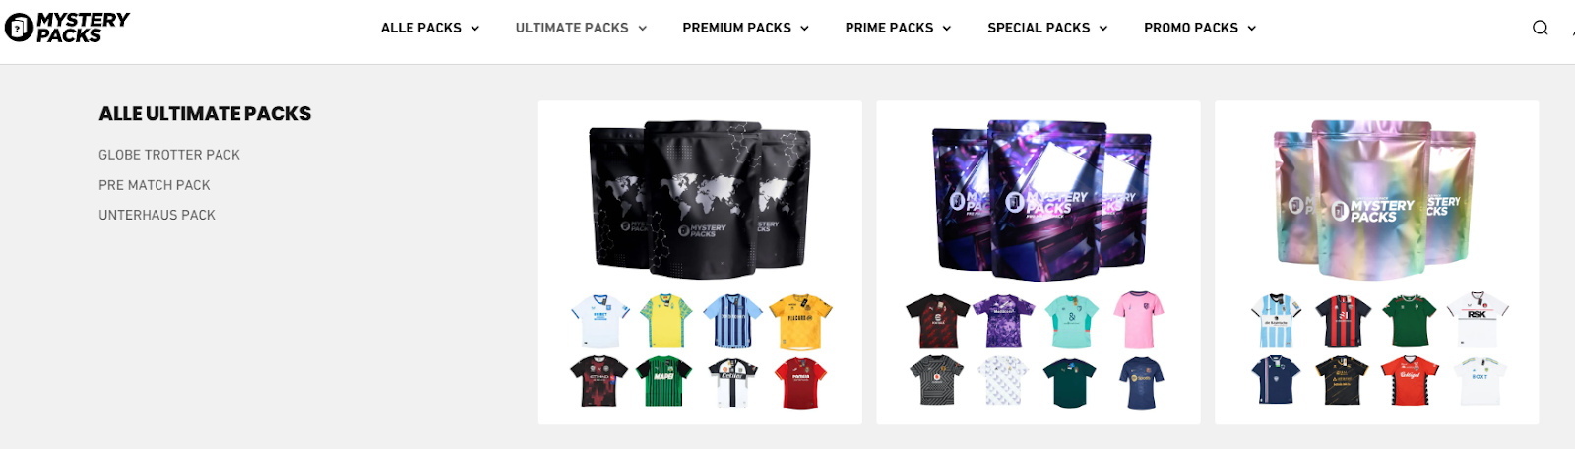Expand the Special Packs chevron
The width and height of the screenshot is (1575, 449).
pyautogui.click(x=1103, y=29)
